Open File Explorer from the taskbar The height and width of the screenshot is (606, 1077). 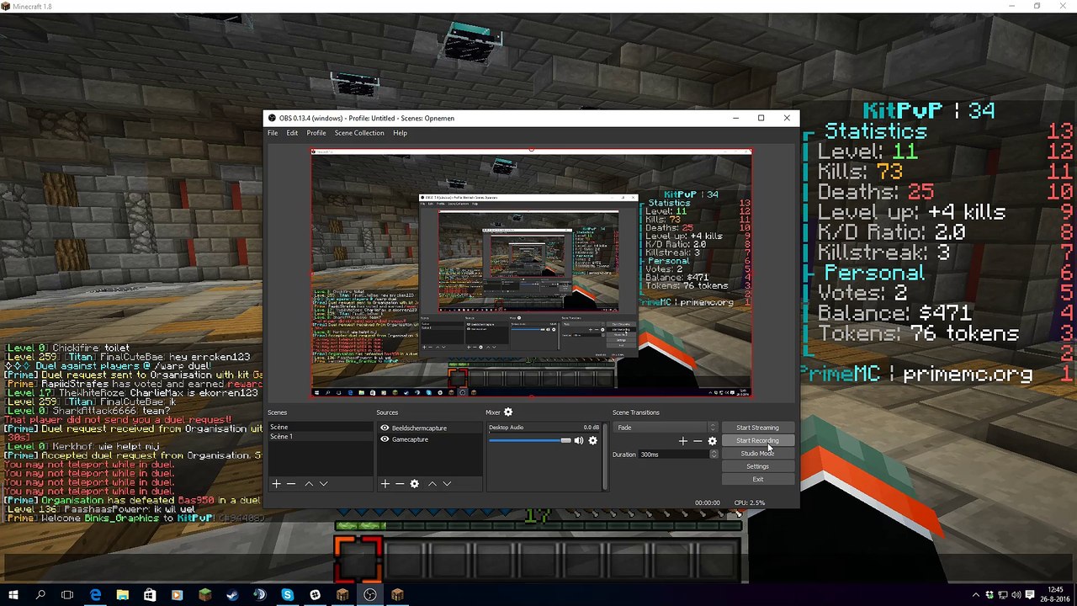pos(122,595)
